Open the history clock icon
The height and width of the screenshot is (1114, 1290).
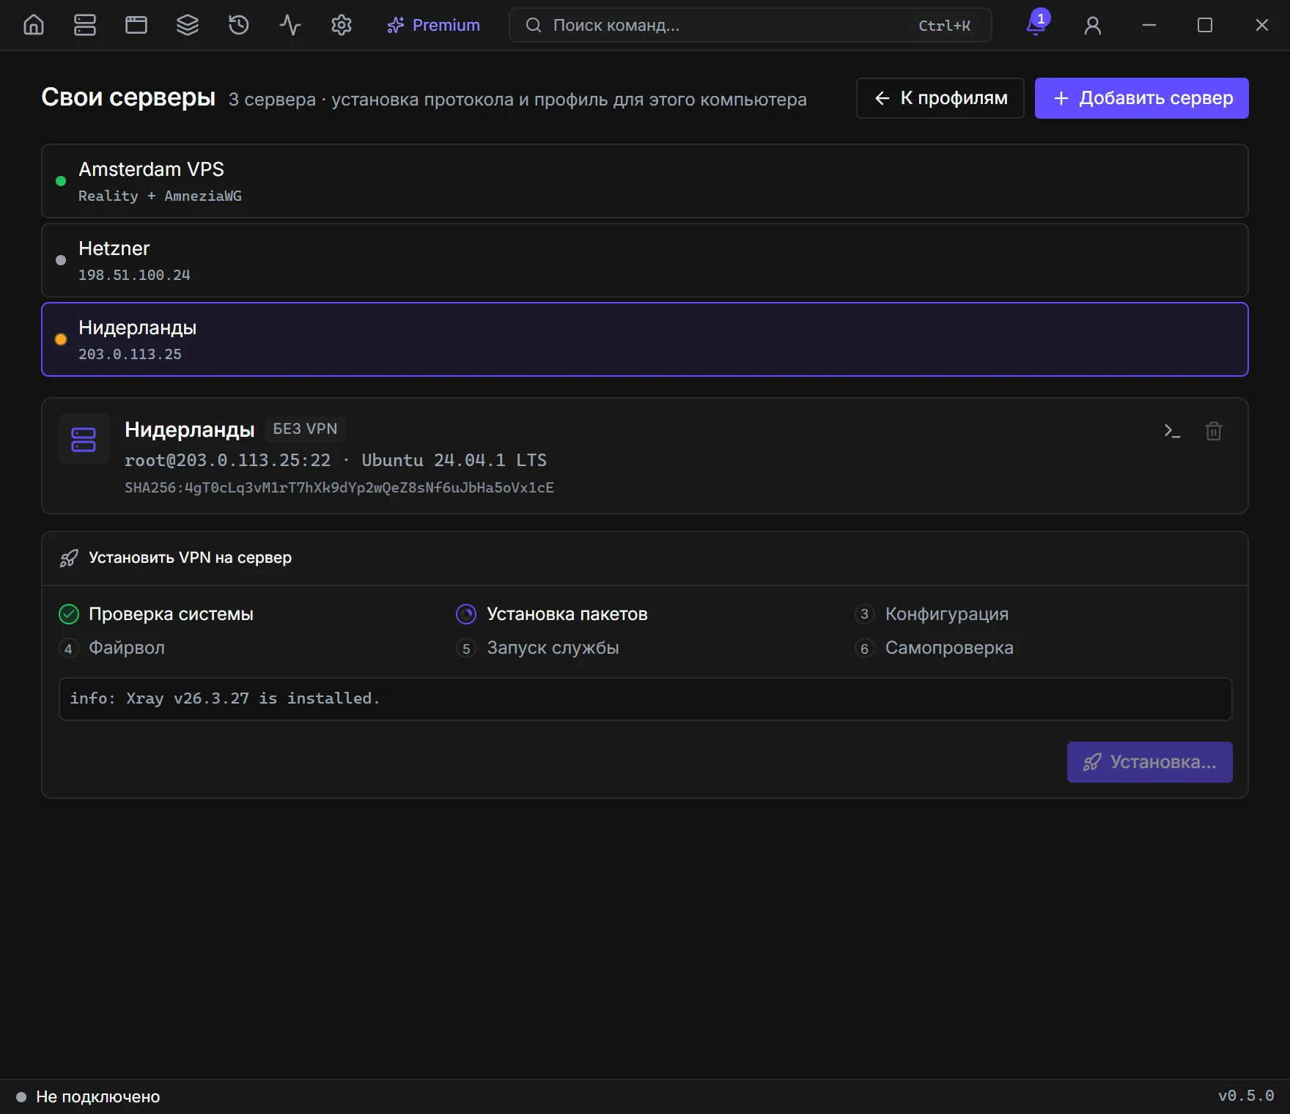pyautogui.click(x=239, y=25)
